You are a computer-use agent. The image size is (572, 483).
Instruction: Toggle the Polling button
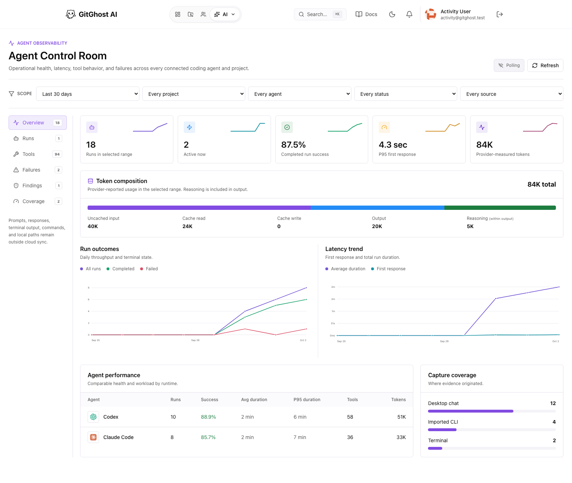coord(509,65)
